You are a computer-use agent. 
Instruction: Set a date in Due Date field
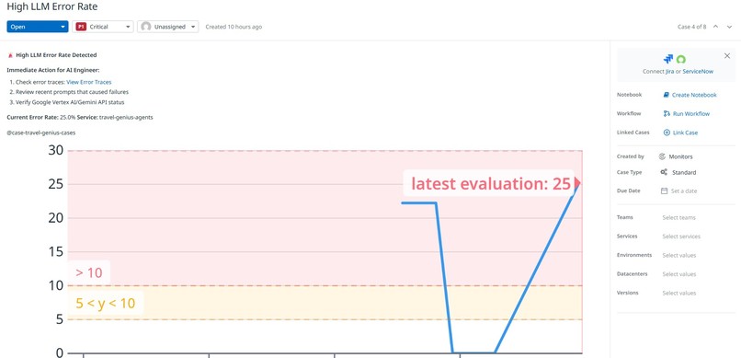coord(684,191)
